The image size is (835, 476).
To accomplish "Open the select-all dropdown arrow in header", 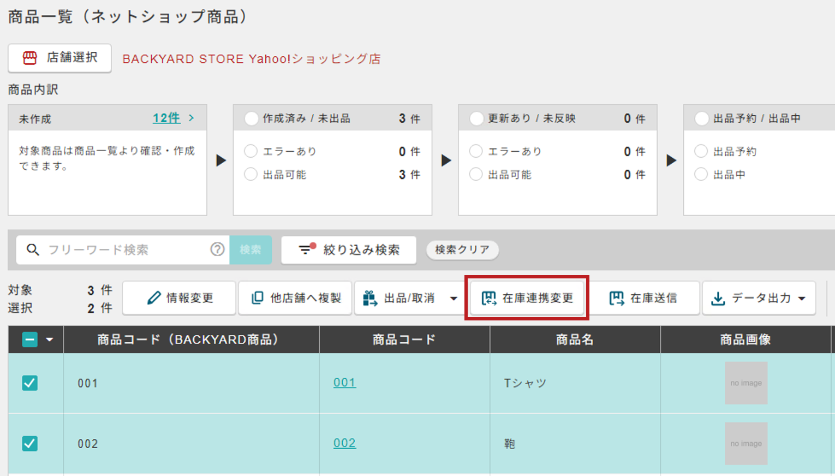I will tap(50, 340).
